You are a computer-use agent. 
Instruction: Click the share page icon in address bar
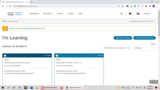[119, 6]
